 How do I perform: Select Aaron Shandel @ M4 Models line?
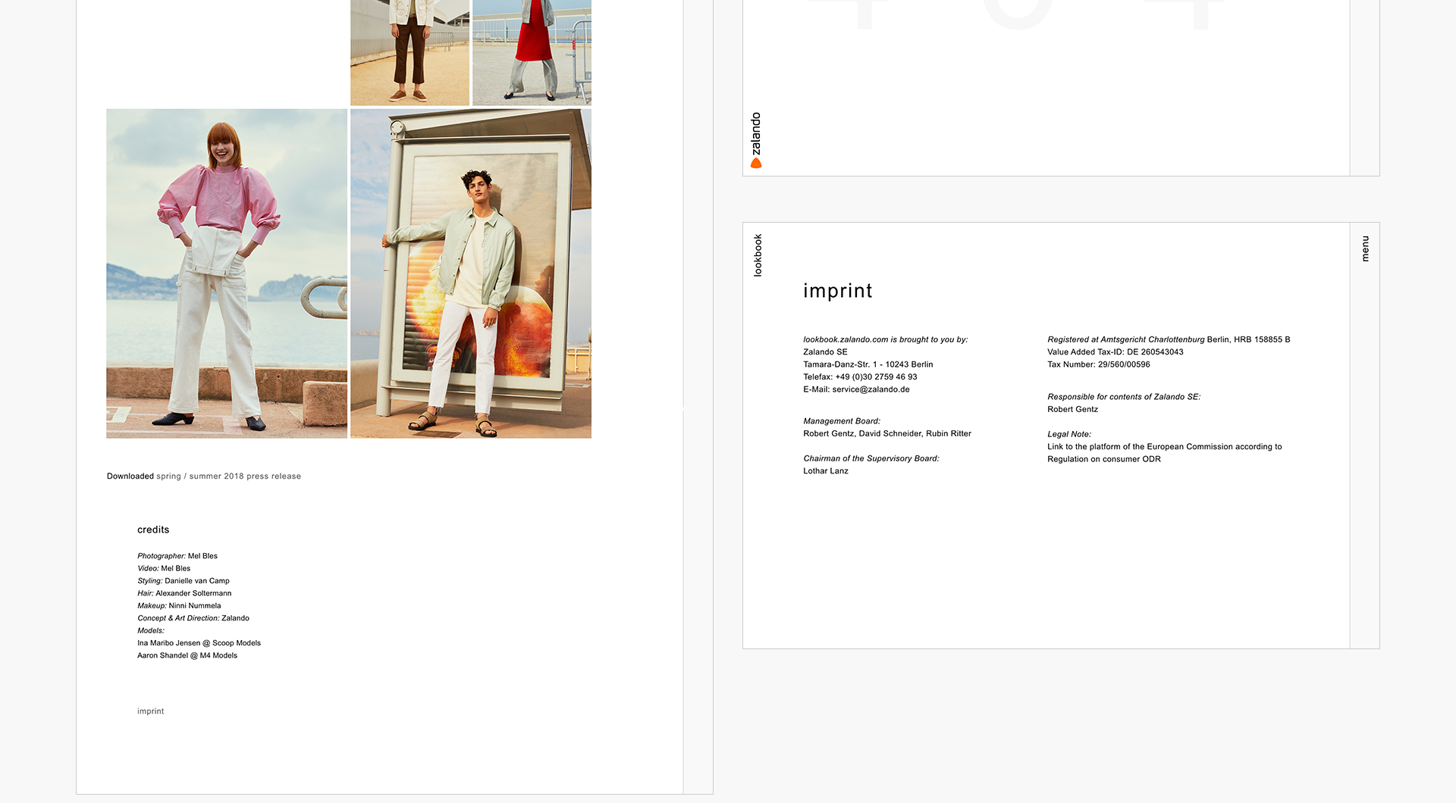point(187,656)
